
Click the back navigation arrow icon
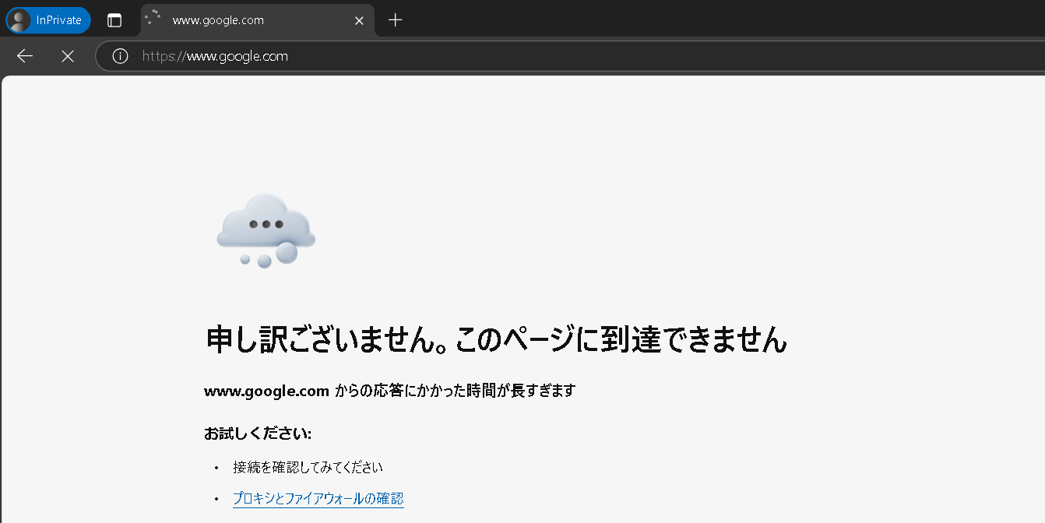24,55
